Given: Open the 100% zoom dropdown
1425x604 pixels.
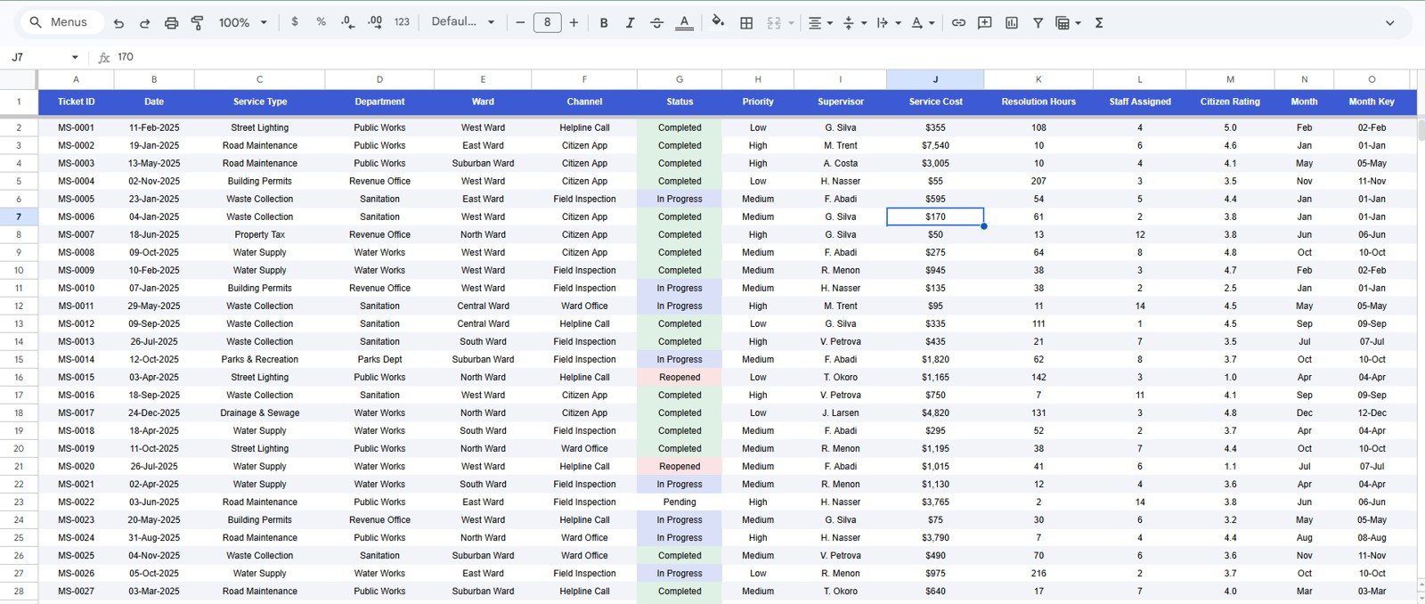Looking at the screenshot, I should click(243, 22).
